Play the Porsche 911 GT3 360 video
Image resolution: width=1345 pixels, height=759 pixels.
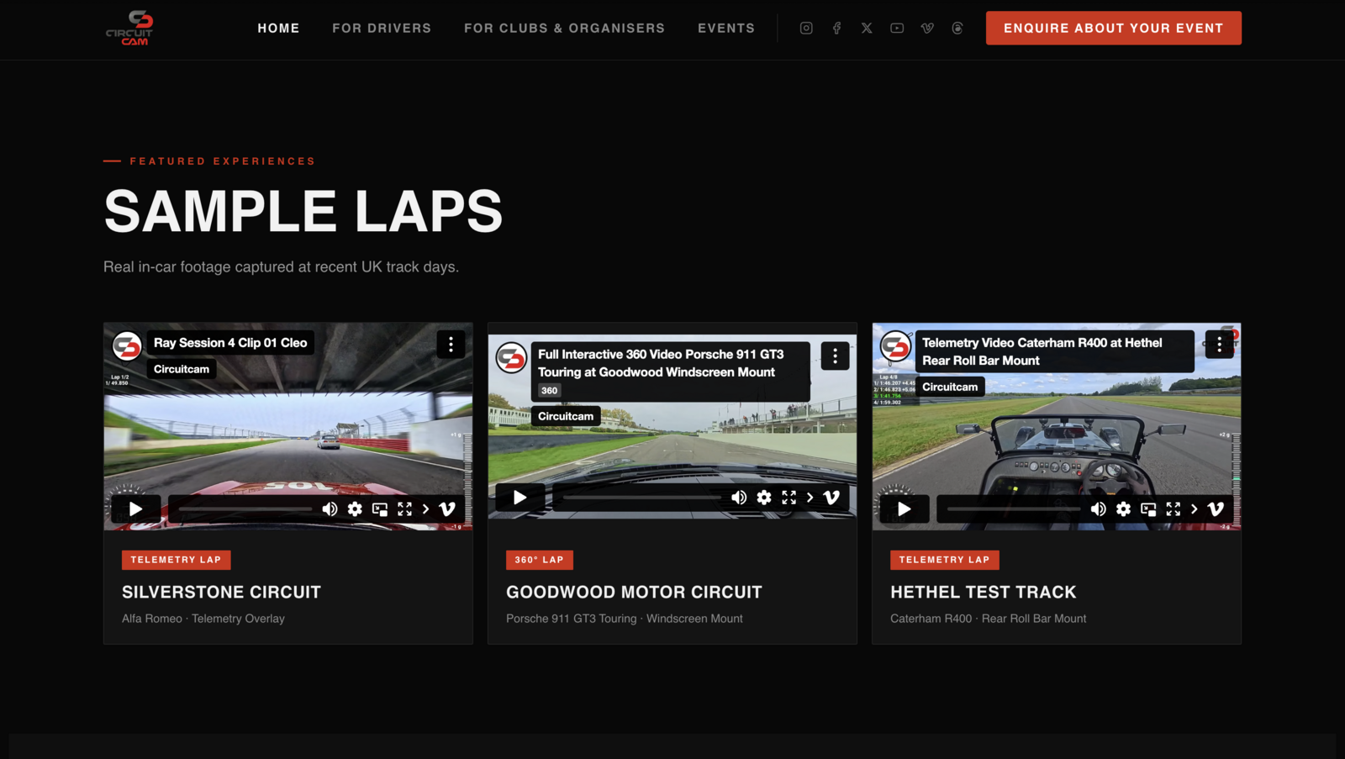(520, 498)
